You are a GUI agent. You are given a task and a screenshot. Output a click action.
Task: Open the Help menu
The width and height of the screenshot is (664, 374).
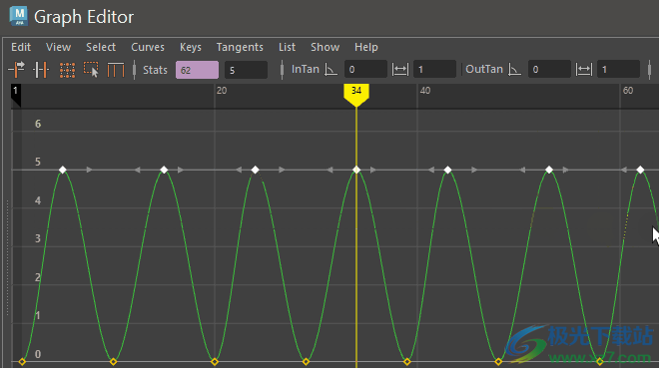pyautogui.click(x=365, y=47)
